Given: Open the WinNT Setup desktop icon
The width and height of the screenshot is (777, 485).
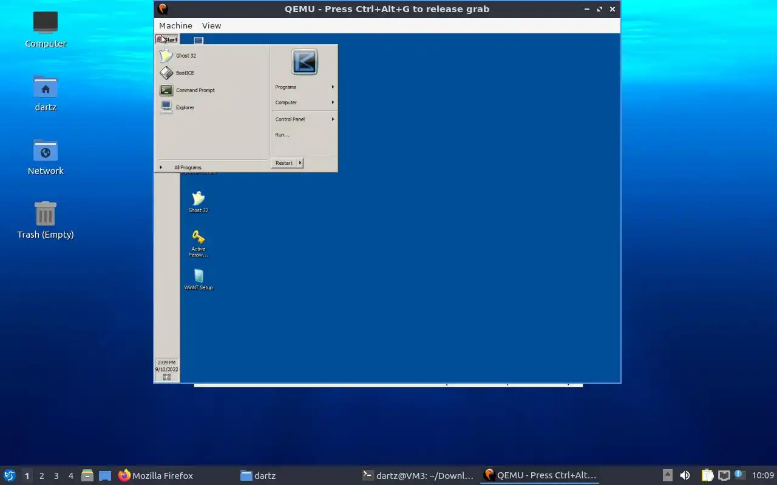Looking at the screenshot, I should [198, 279].
